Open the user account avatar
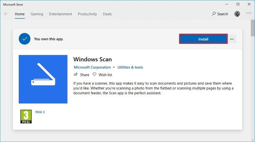This screenshot has height=142, width=255. click(237, 14)
